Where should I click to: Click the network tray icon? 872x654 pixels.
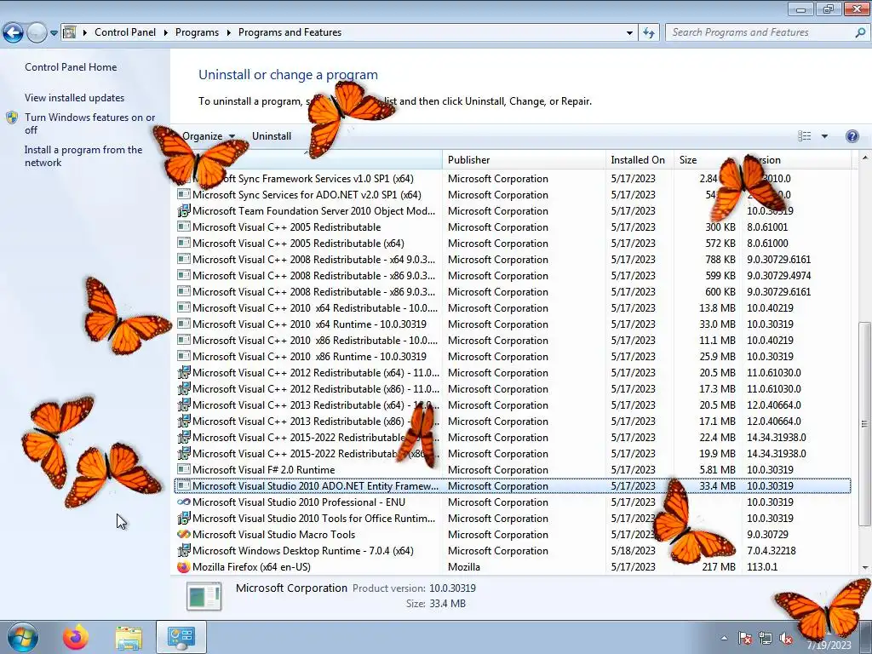pyautogui.click(x=766, y=639)
